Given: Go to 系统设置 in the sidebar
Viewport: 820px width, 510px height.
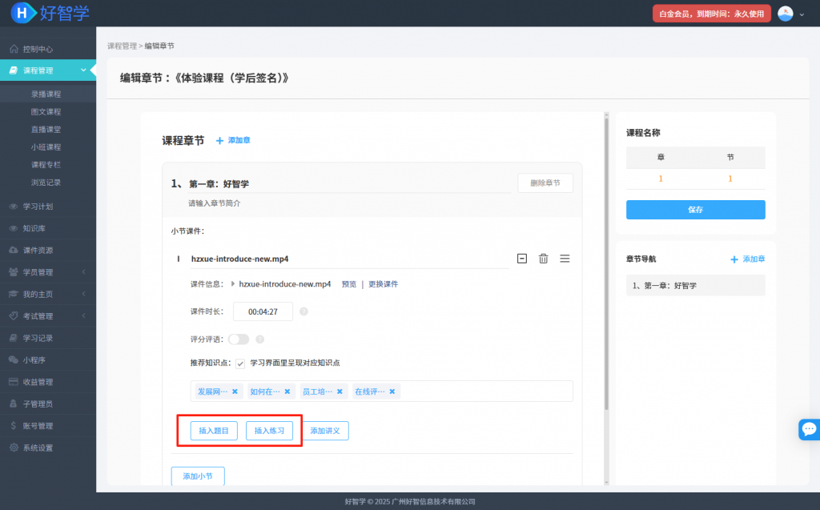Looking at the screenshot, I should pyautogui.click(x=38, y=448).
